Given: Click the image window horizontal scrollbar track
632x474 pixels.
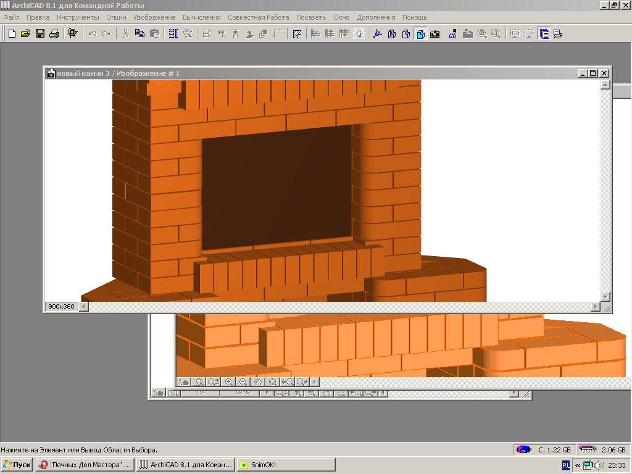Looking at the screenshot, I should [339, 306].
